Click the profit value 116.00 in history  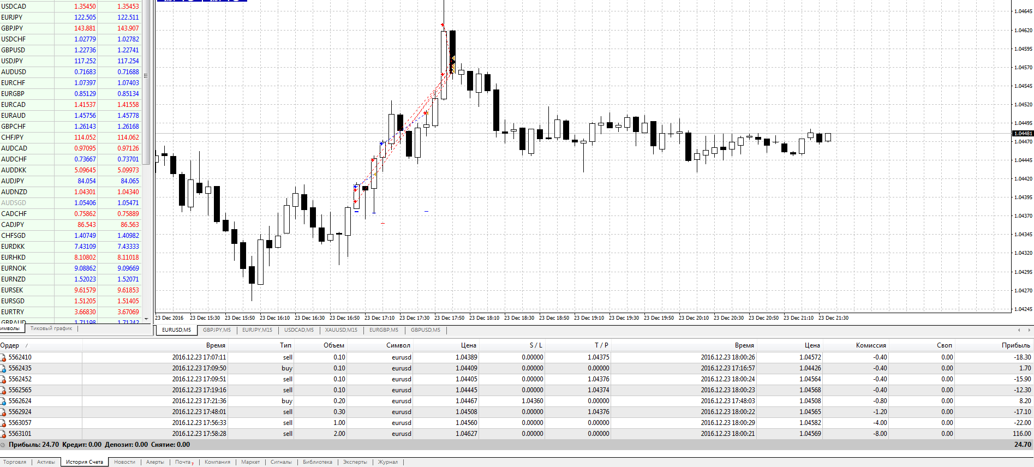[1022, 434]
